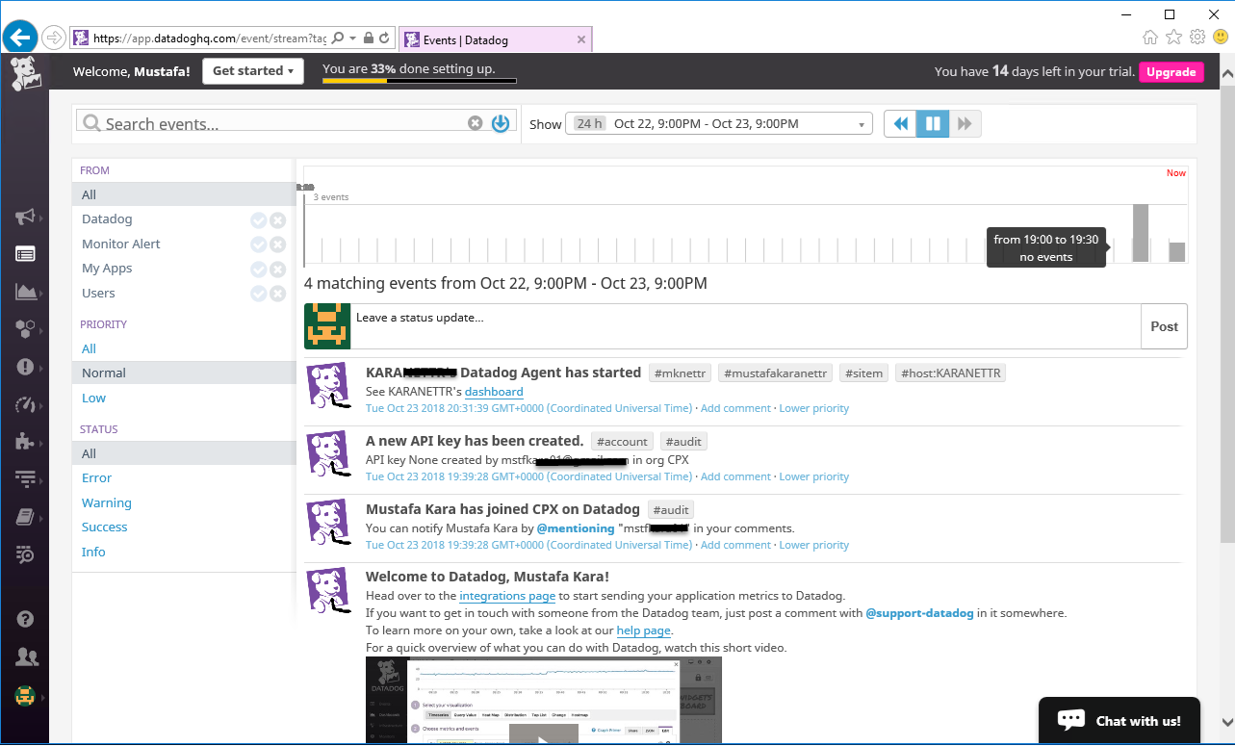Include only Datadog source with check toggle
Image resolution: width=1235 pixels, height=746 pixels.
(258, 219)
